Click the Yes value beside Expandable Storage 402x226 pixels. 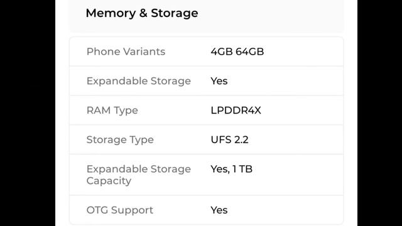coord(219,81)
